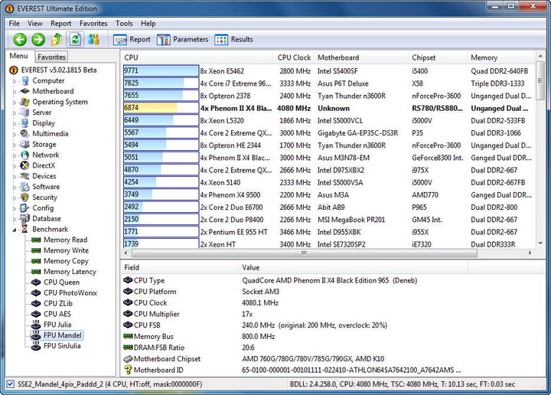Expand the Computer tree node
The image size is (551, 395).
pos(13,80)
